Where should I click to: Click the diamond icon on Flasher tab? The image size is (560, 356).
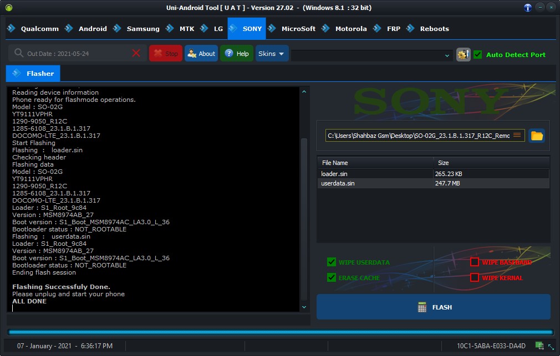click(17, 73)
